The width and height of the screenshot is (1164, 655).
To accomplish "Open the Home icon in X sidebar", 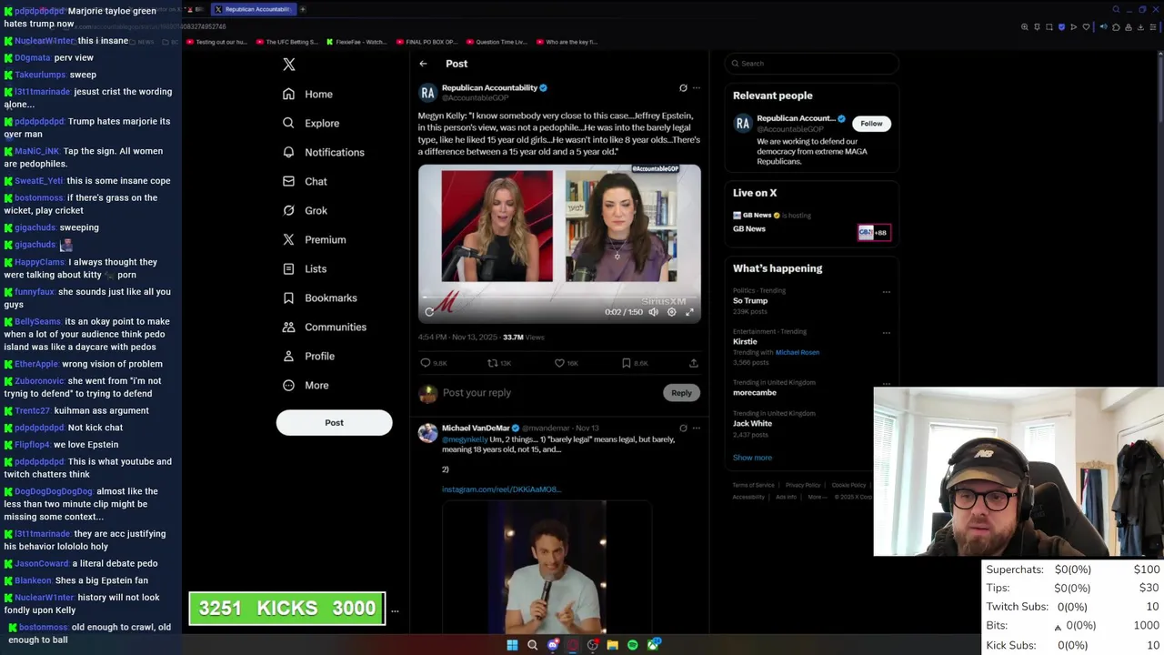I will tap(288, 94).
